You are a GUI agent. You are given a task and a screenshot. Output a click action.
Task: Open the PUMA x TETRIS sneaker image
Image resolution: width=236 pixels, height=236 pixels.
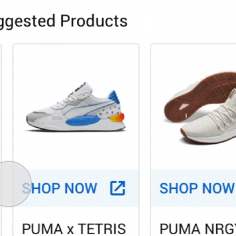tap(76, 108)
